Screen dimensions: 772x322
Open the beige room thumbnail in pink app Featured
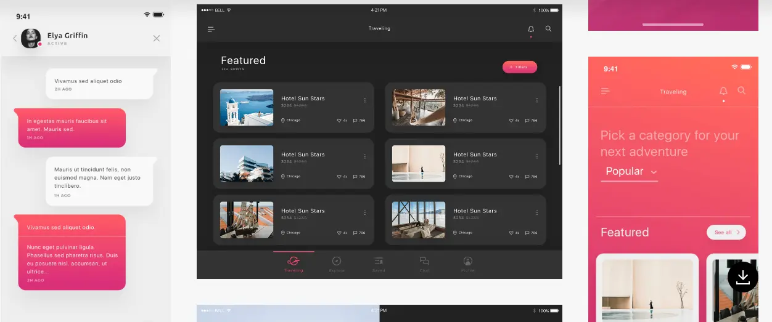[647, 291]
